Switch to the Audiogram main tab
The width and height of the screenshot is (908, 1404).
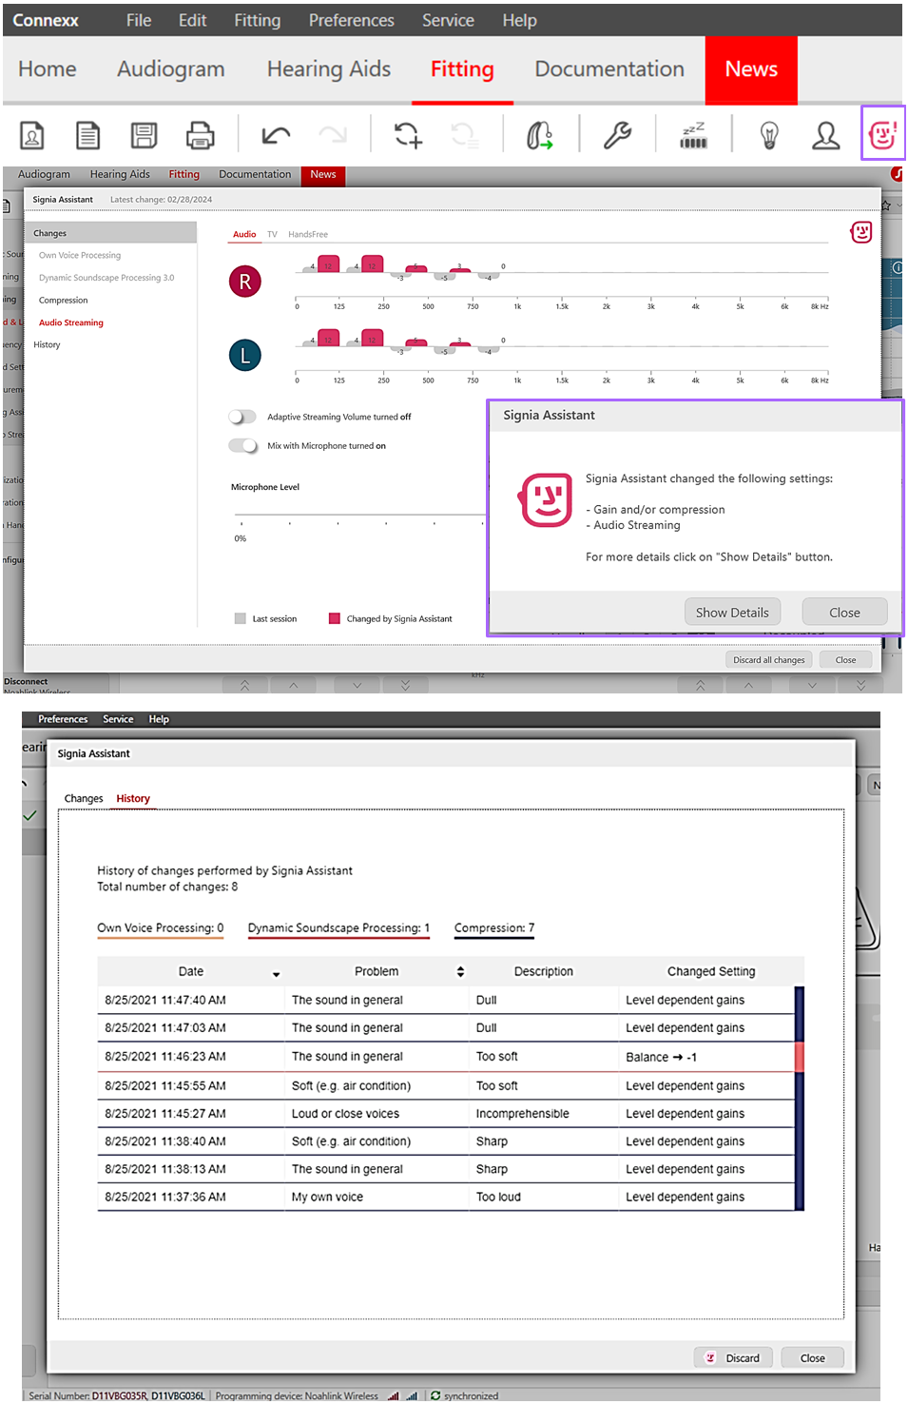tap(171, 69)
